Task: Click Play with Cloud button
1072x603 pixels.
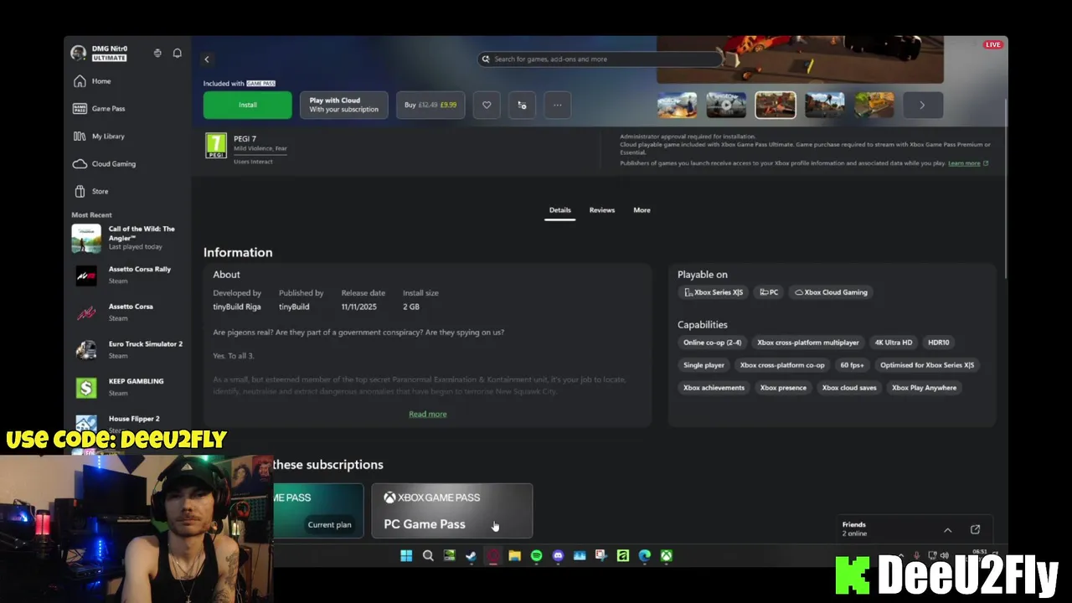Action: coord(343,105)
